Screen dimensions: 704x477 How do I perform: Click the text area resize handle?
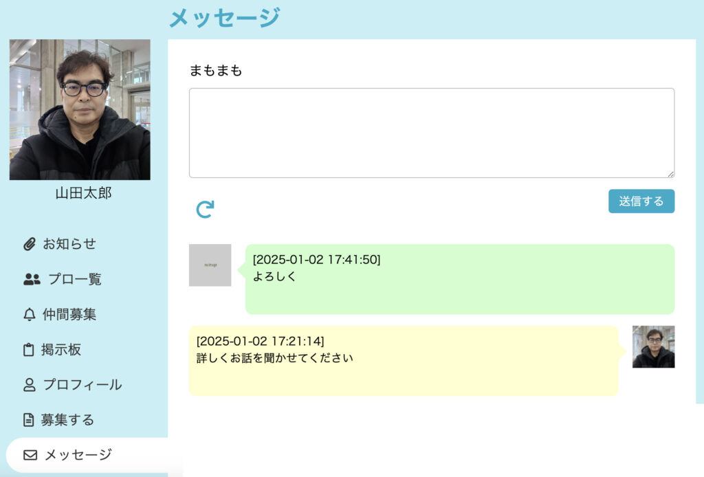tap(670, 174)
